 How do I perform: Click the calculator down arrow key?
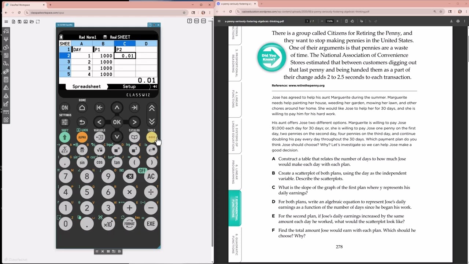click(x=117, y=137)
